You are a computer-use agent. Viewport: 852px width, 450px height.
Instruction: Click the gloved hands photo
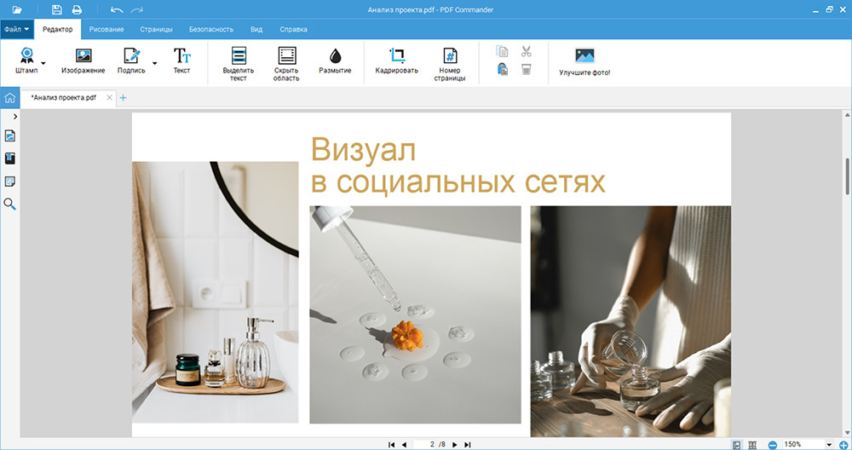pyautogui.click(x=630, y=320)
